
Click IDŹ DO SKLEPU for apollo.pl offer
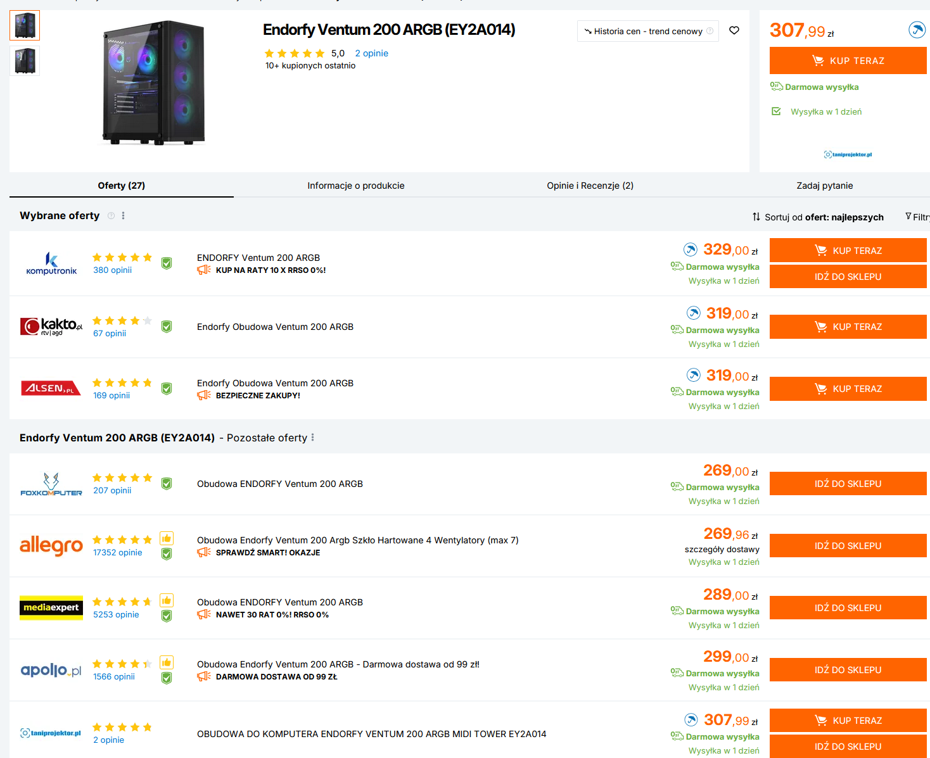pyautogui.click(x=848, y=670)
